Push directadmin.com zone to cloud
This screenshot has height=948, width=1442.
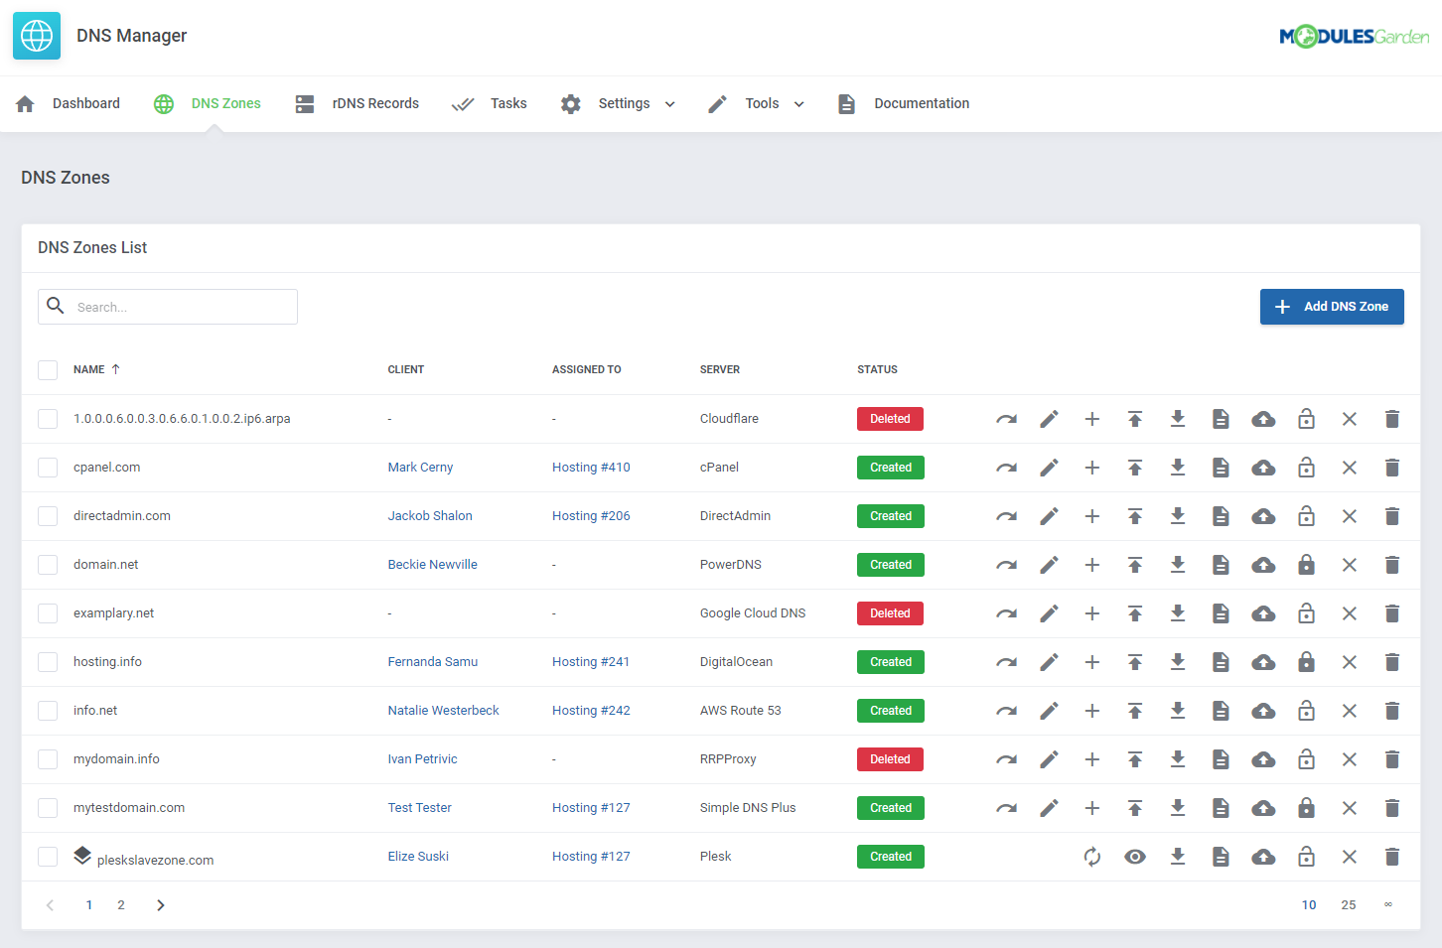click(x=1263, y=515)
